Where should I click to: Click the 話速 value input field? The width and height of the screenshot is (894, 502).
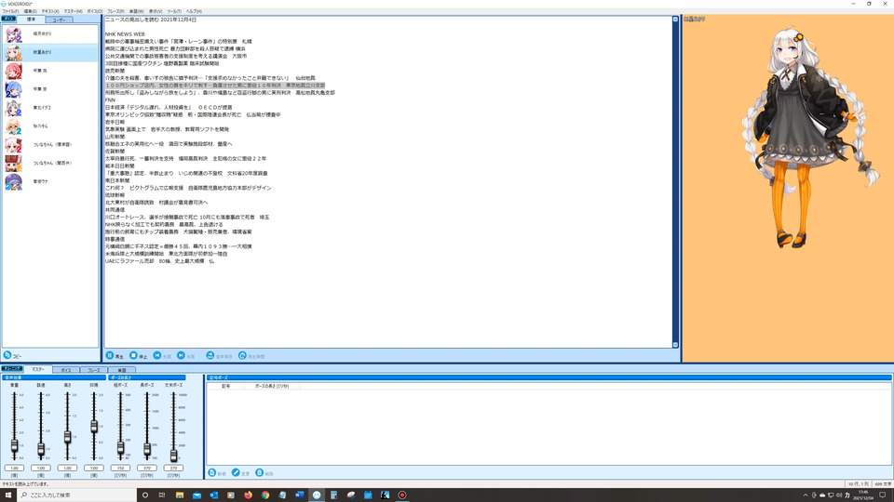[41, 468]
